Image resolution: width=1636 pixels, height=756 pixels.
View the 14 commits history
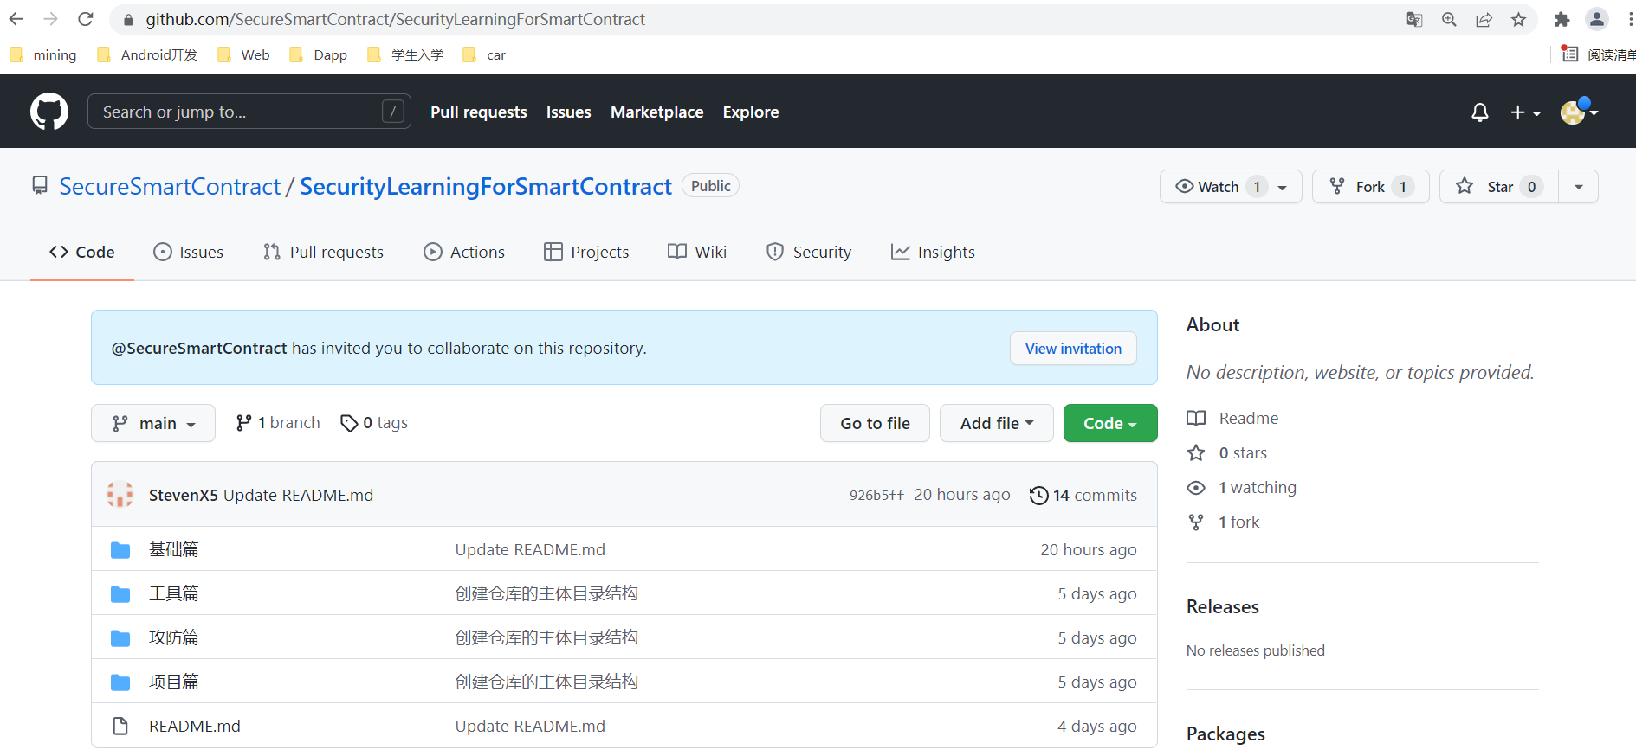point(1083,495)
